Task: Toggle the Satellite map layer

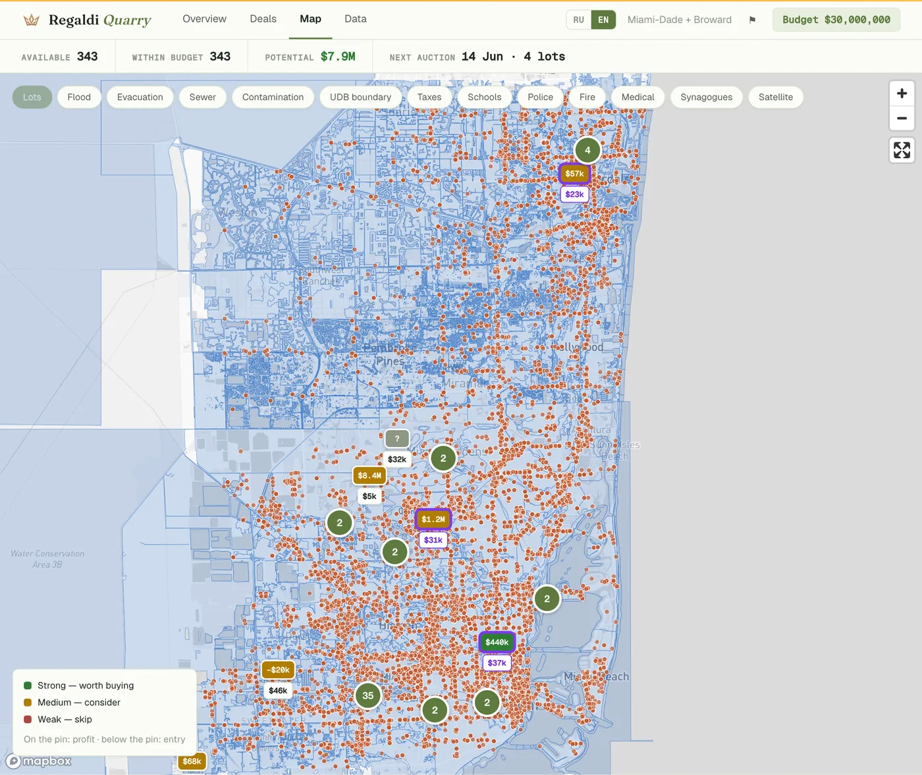Action: 776,97
